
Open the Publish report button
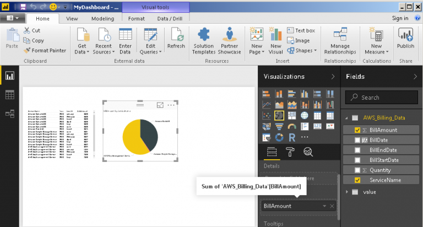405,39
